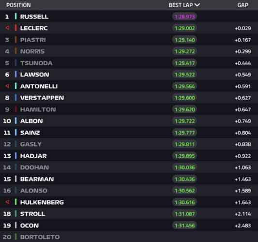
Task: Select Ocon's 1:31.456 lap time badge
Action: (x=184, y=226)
